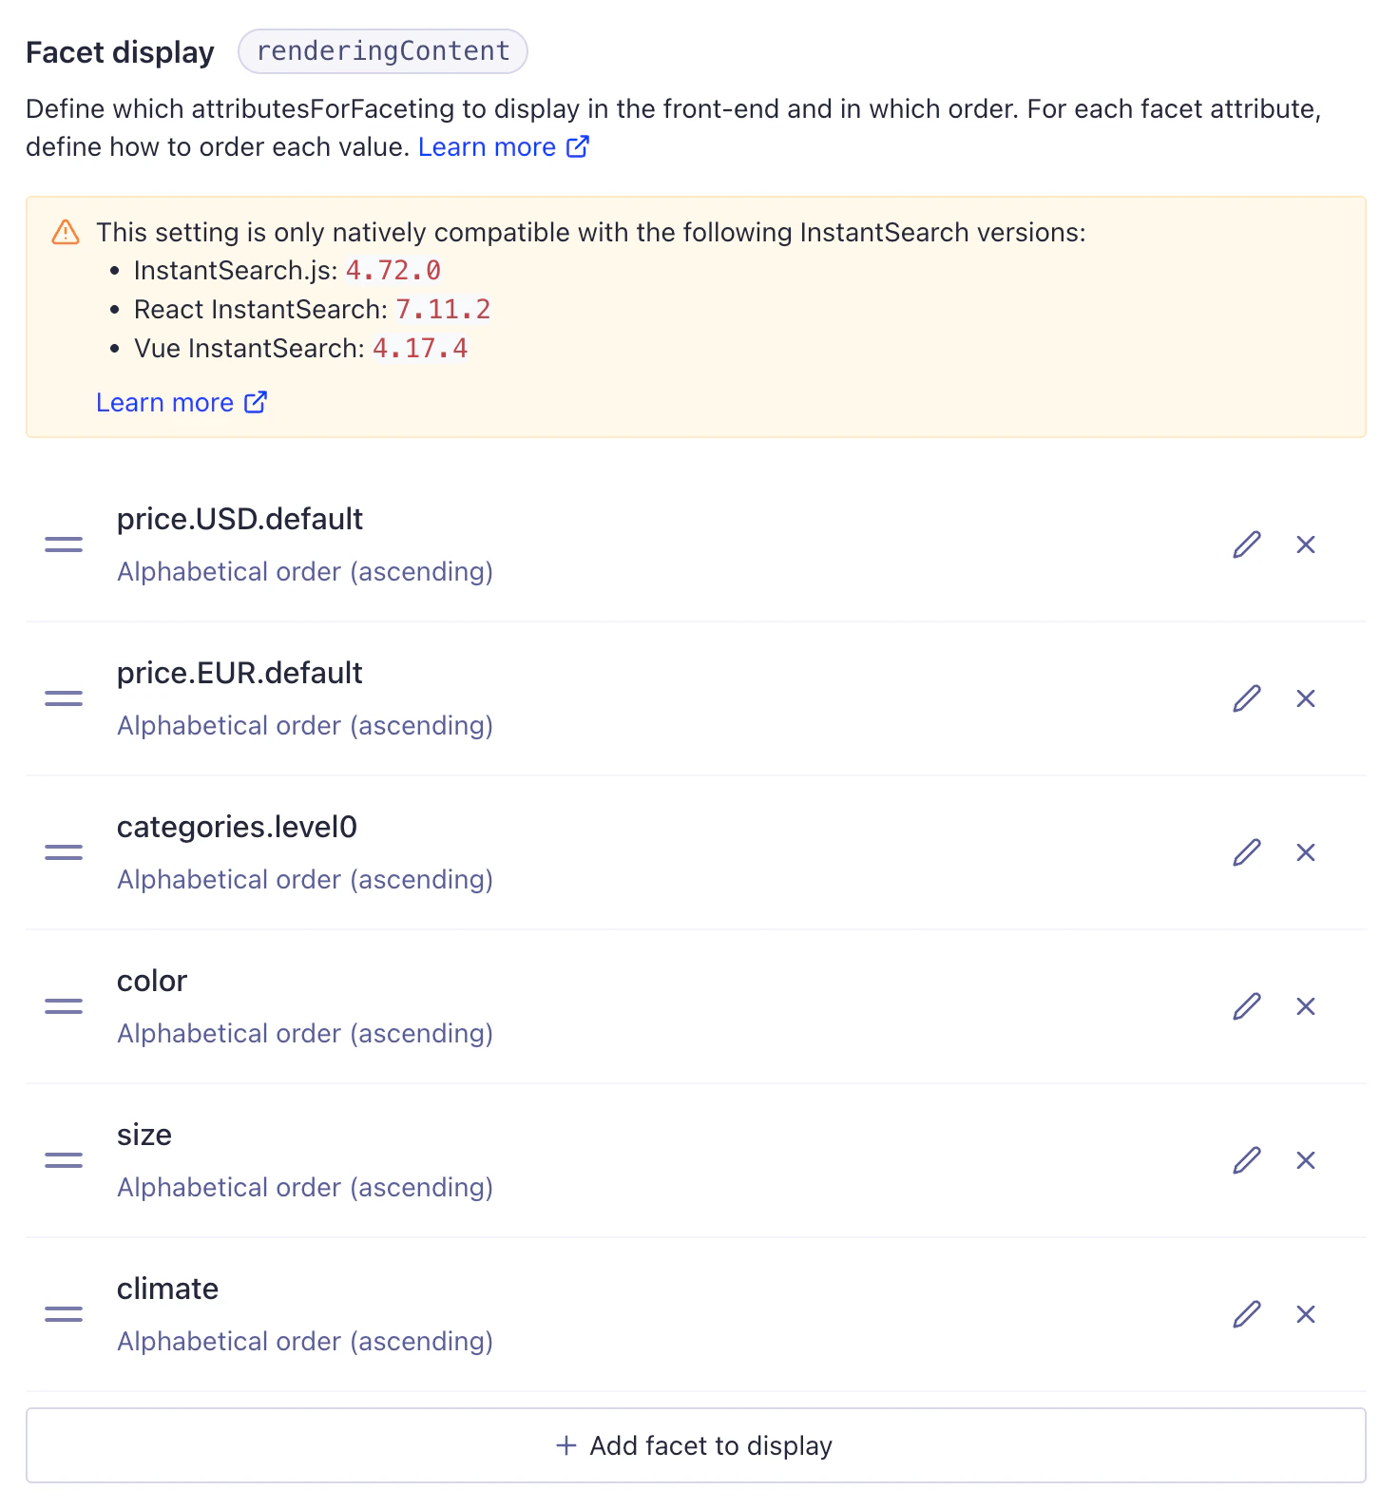Open Learn more in the description text
Viewport: 1380px width, 1509px height.
(x=488, y=146)
